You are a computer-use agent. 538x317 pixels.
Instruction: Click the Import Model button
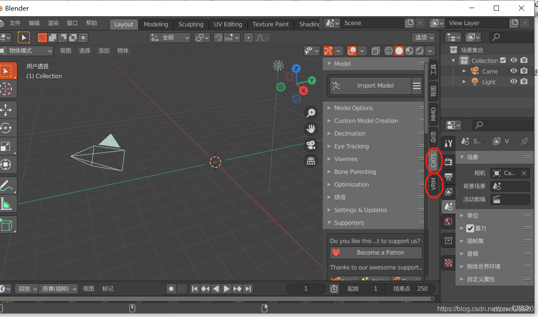click(370, 86)
